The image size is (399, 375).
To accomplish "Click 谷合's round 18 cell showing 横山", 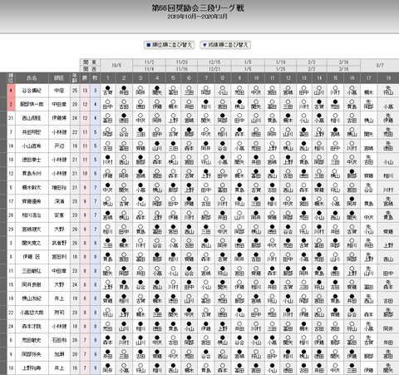I will point(388,91).
